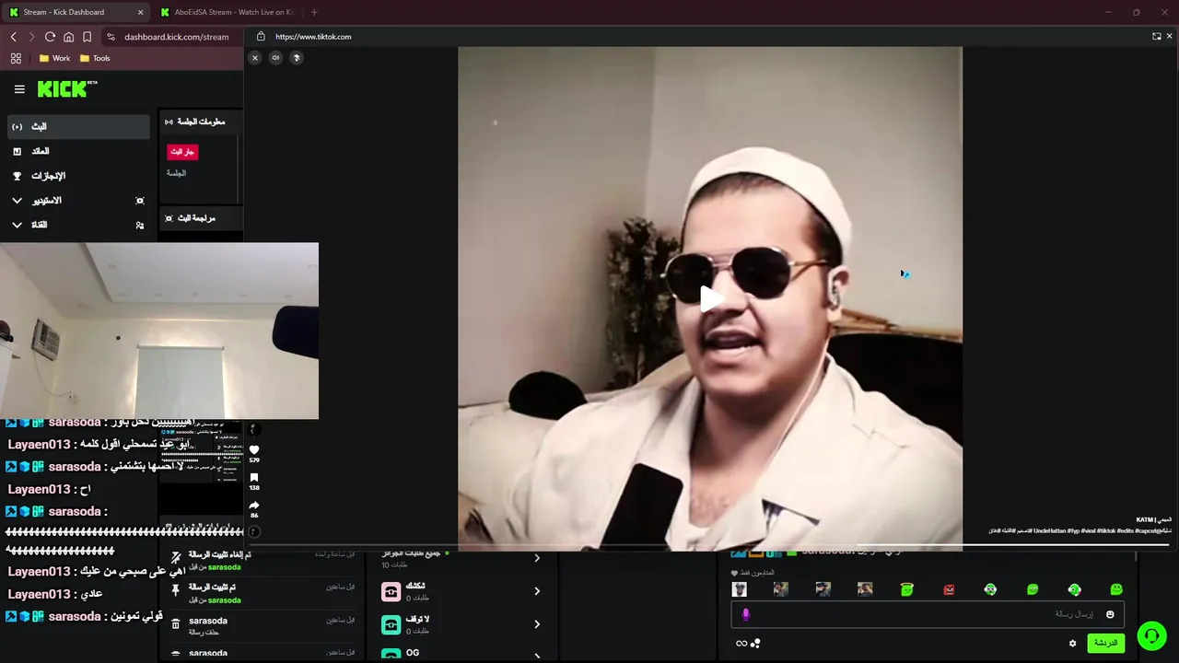Select the first user avatar emote
Image resolution: width=1179 pixels, height=663 pixels.
click(x=739, y=589)
